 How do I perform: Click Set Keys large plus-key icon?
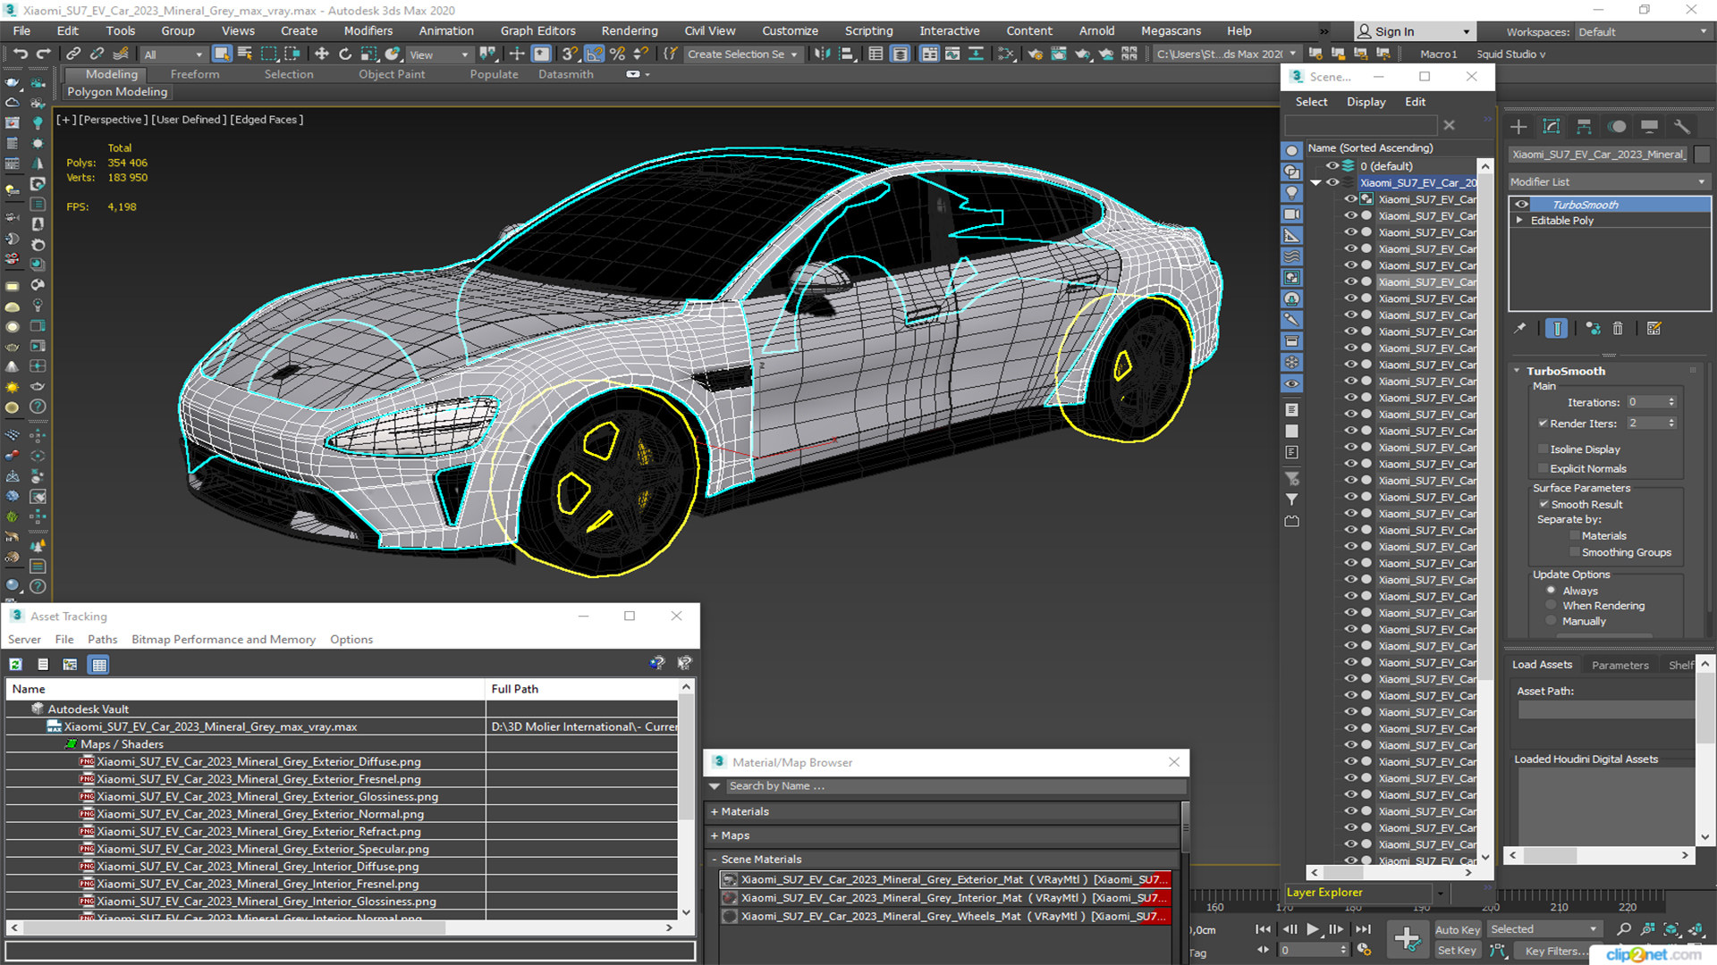coord(1407,939)
